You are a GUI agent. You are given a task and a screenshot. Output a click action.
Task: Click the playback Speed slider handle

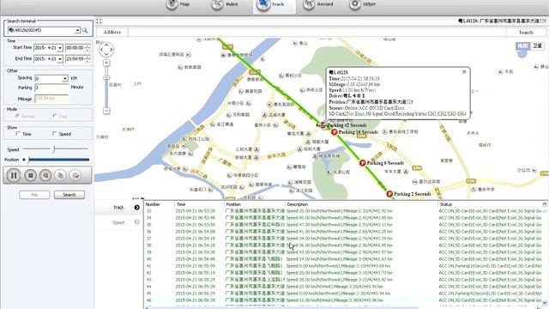pyautogui.click(x=54, y=149)
